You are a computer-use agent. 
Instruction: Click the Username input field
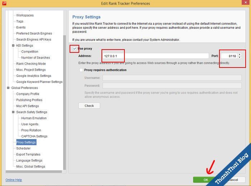[172, 78]
